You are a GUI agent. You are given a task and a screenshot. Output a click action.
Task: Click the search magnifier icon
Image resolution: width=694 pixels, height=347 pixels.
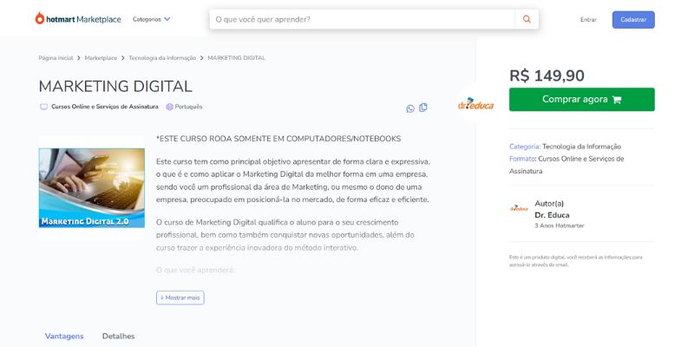click(527, 19)
